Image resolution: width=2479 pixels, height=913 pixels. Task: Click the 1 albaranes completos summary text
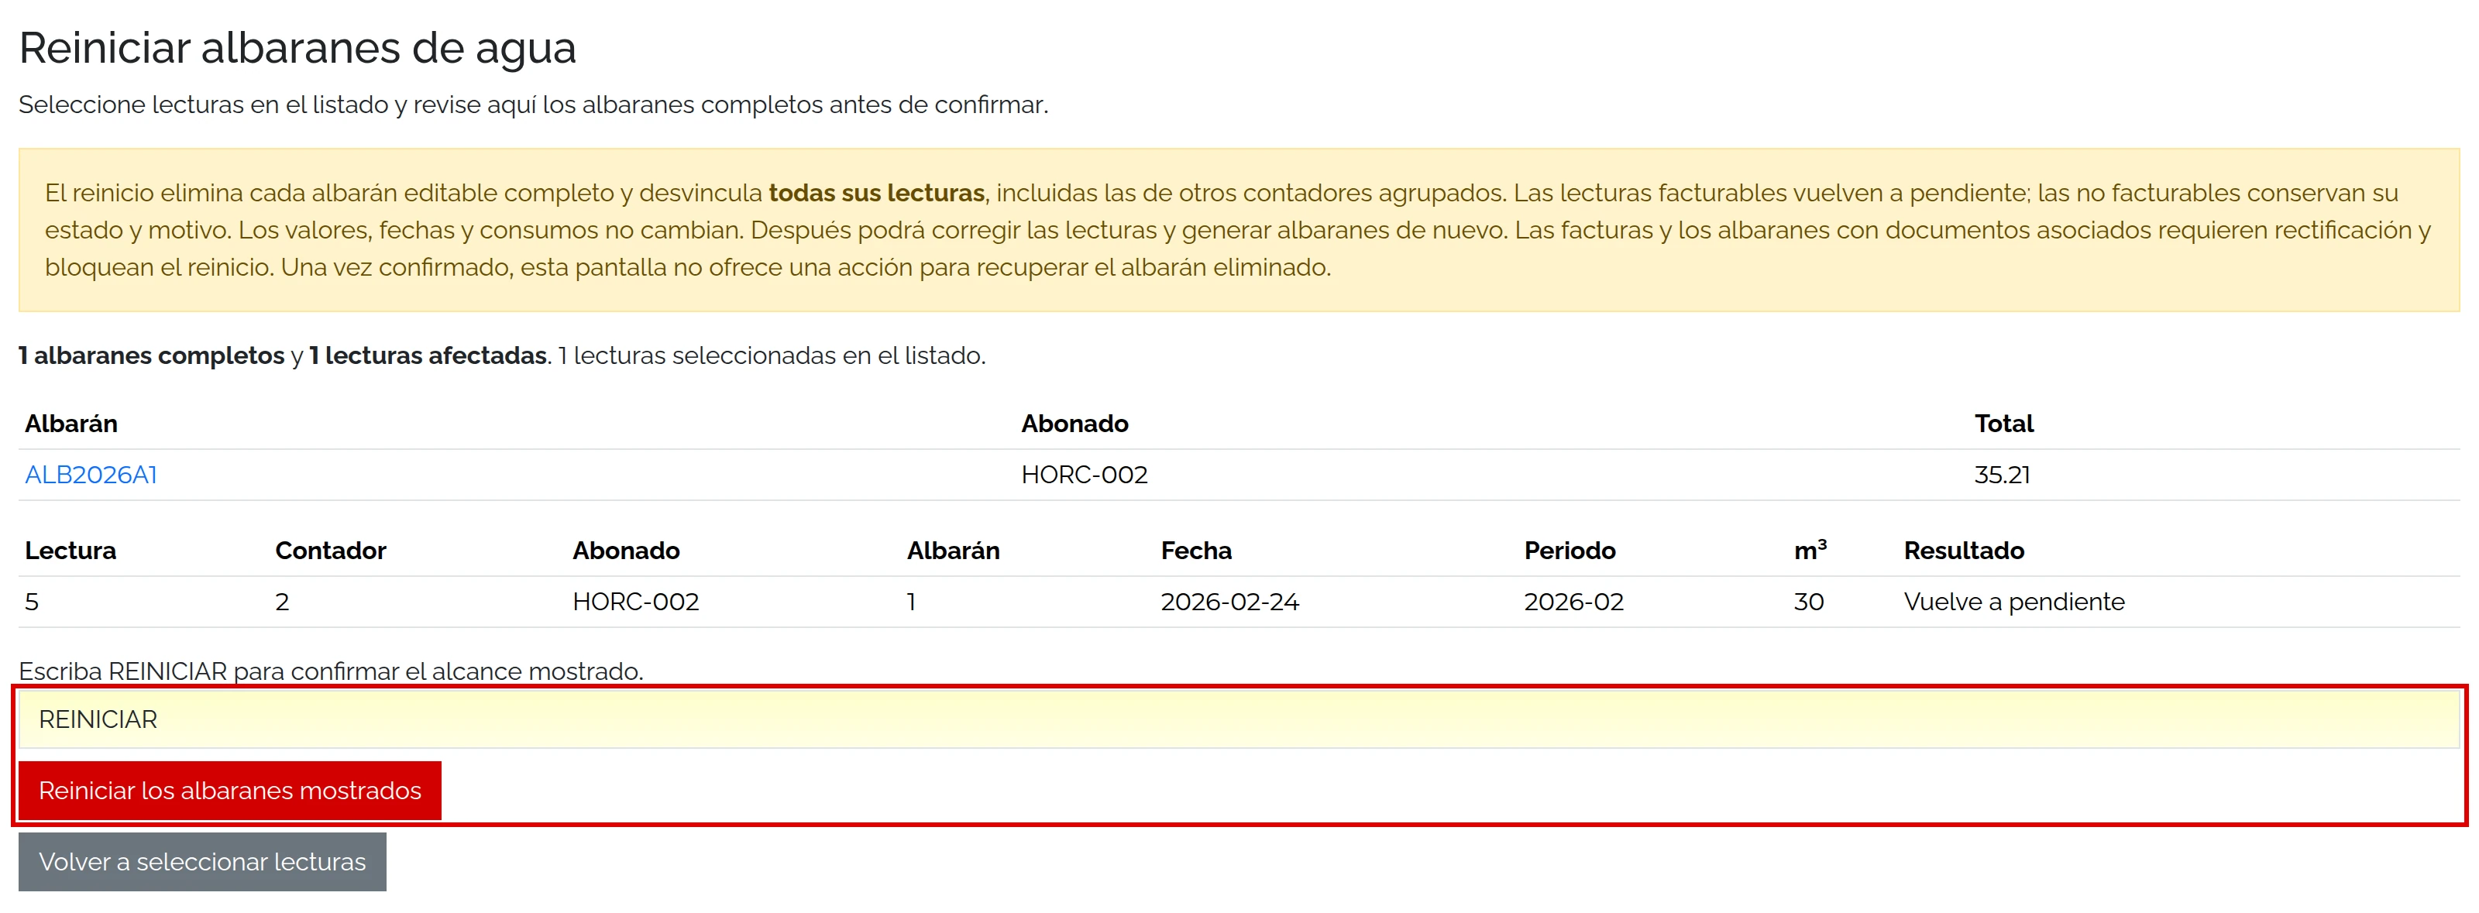(x=151, y=355)
